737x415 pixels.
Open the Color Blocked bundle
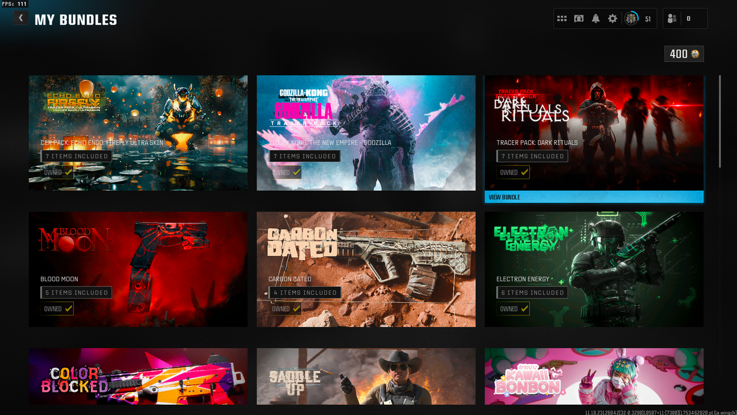click(x=138, y=376)
